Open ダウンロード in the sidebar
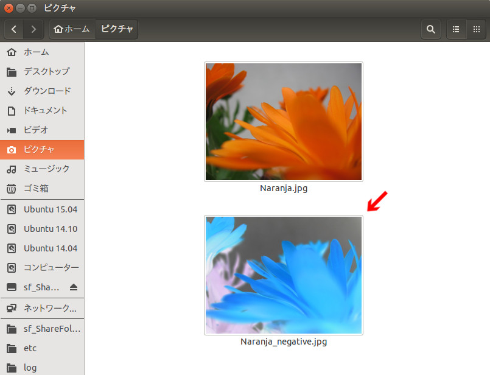Image resolution: width=490 pixels, height=375 pixels. [42, 91]
